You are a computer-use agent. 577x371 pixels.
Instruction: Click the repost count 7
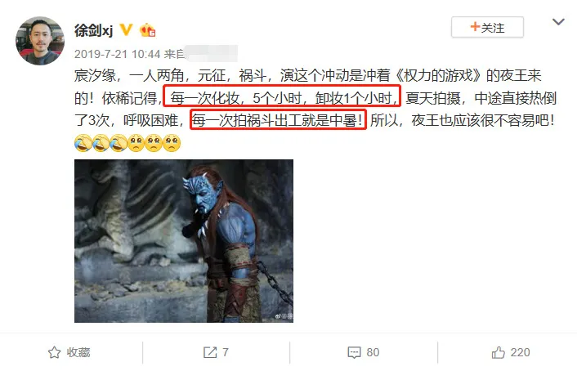coord(226,352)
